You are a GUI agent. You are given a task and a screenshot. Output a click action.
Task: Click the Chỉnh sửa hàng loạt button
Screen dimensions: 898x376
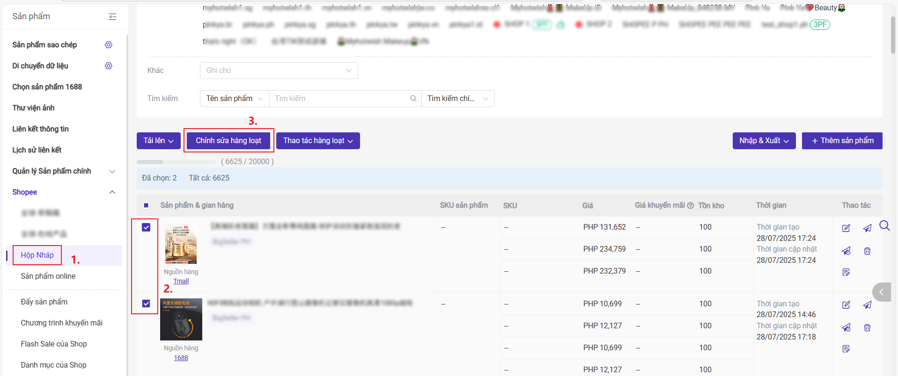(228, 141)
